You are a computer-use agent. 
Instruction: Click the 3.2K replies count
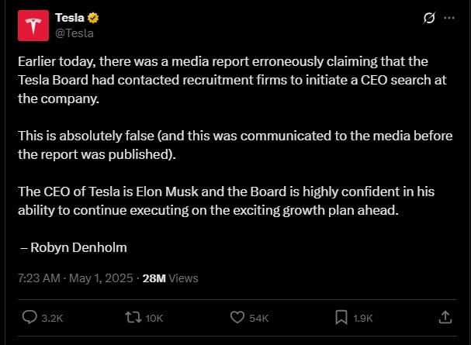point(52,318)
